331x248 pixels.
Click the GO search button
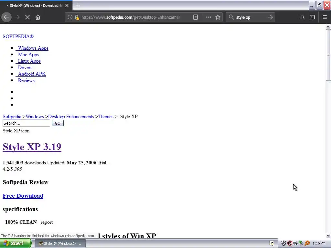click(58, 123)
